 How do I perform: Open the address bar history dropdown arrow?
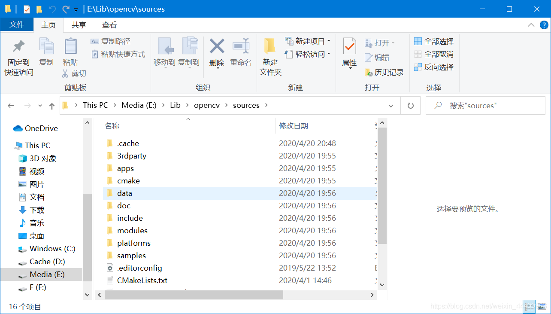pyautogui.click(x=391, y=105)
